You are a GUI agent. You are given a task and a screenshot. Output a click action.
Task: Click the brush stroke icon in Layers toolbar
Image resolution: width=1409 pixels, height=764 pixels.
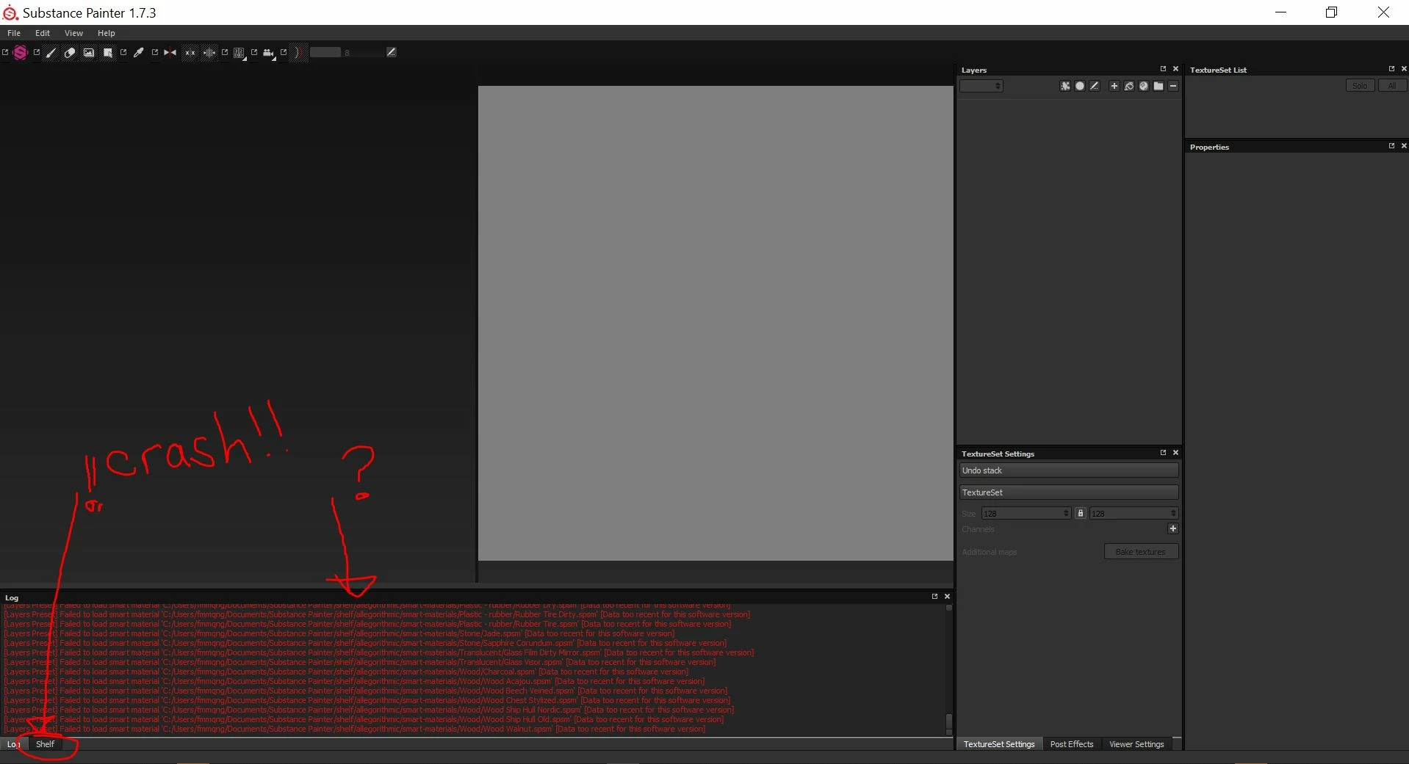pos(1095,86)
